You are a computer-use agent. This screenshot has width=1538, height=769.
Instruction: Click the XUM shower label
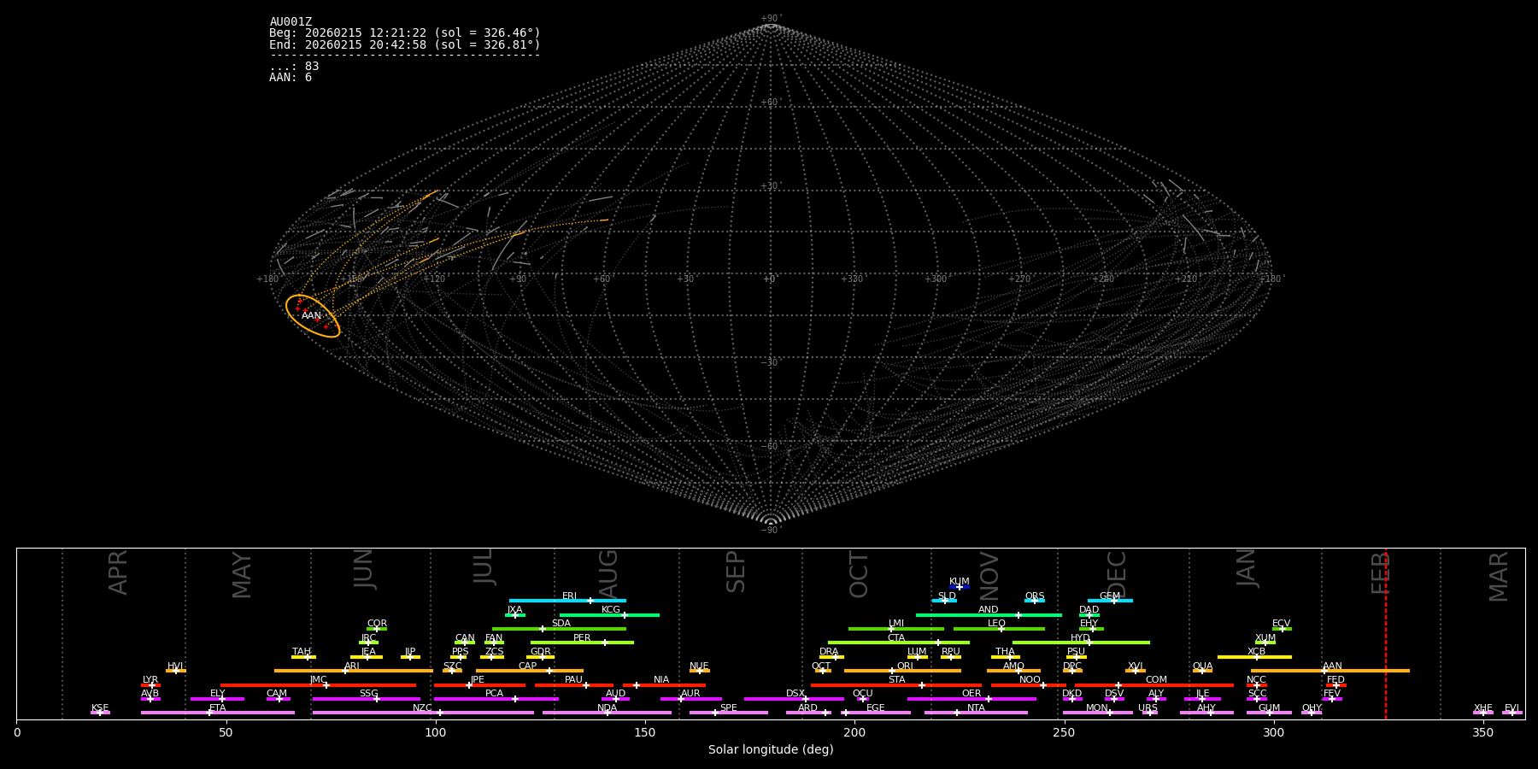(1265, 638)
